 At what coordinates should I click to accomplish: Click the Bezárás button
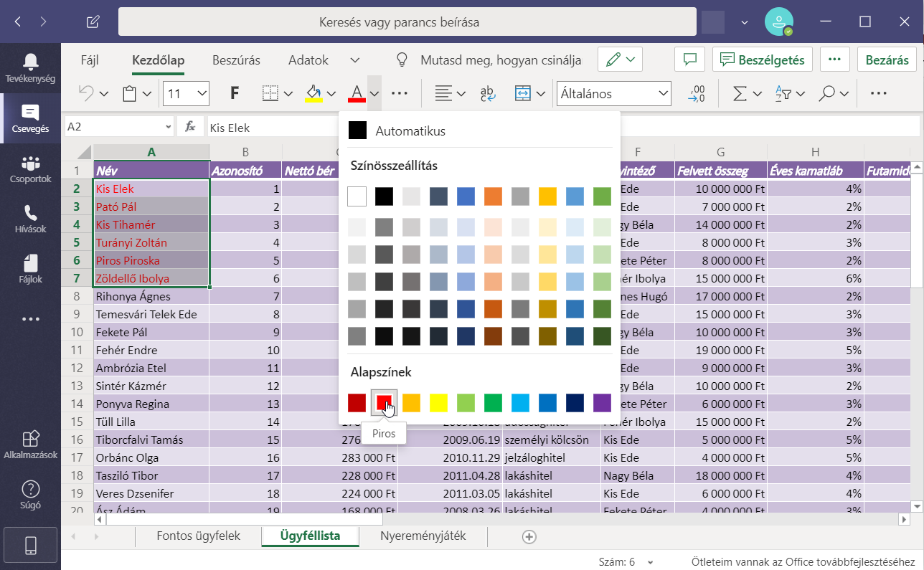coord(887,60)
